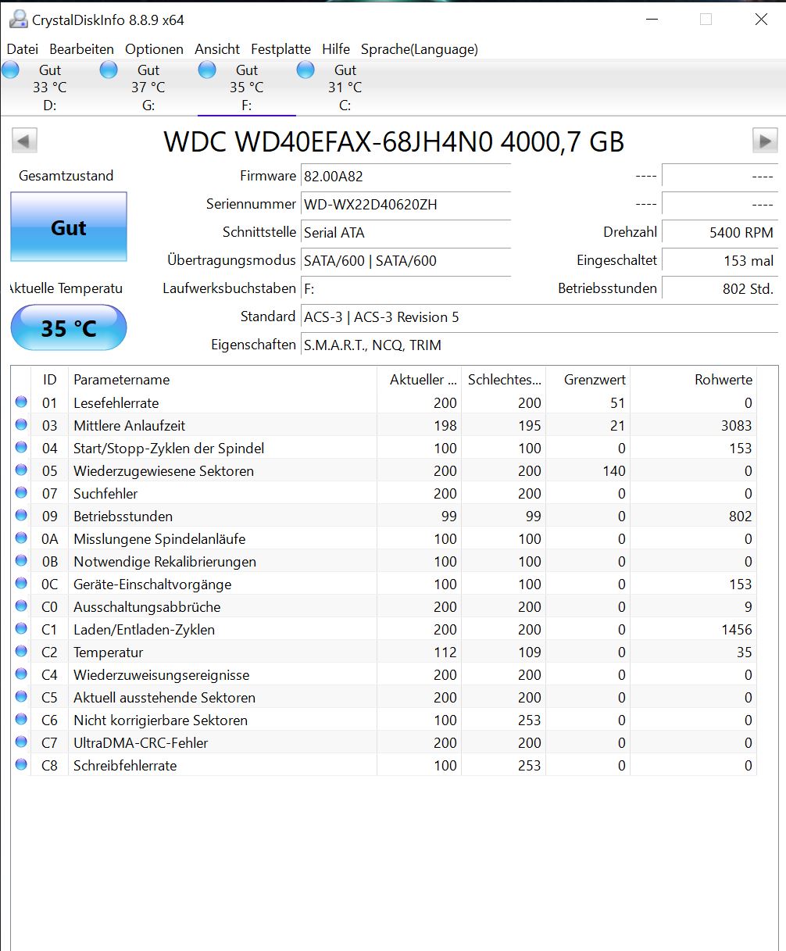Click the Drehzahl value 5400 RPM
This screenshot has height=951, width=786.
(x=720, y=233)
